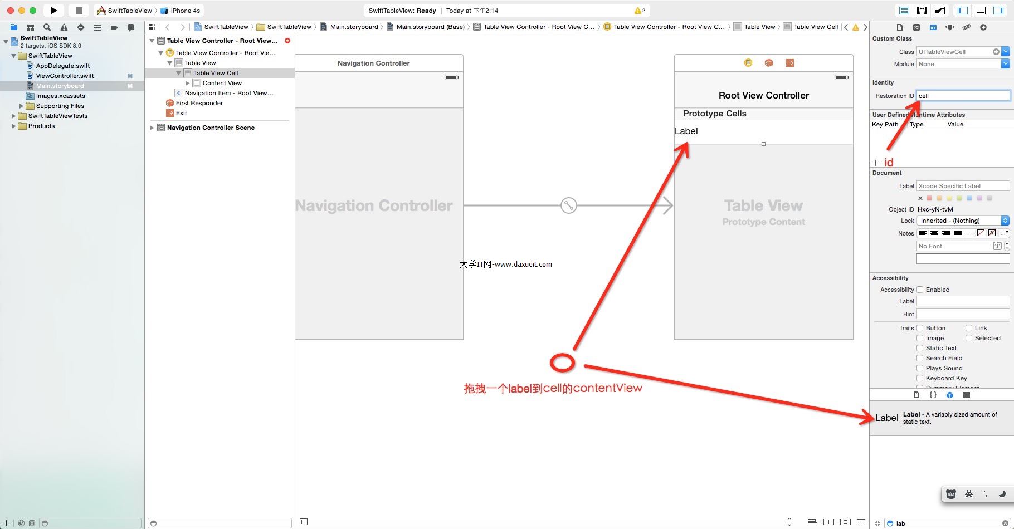Open the Connections inspector tab
Viewport: 1014px width, 529px height.
983,27
